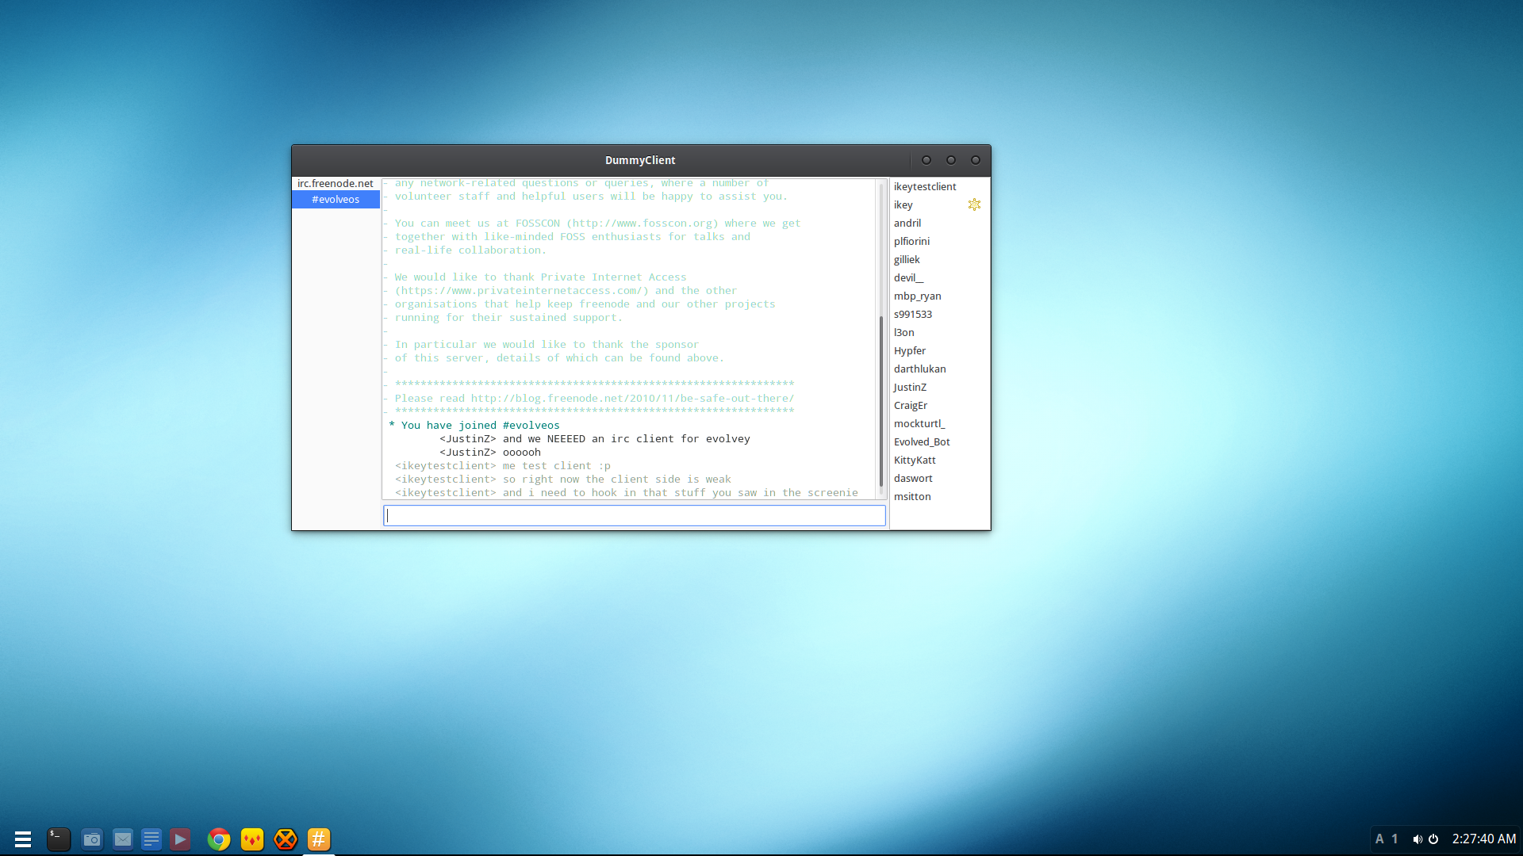Open the main menu hamburger icon
The image size is (1523, 856).
tap(23, 839)
